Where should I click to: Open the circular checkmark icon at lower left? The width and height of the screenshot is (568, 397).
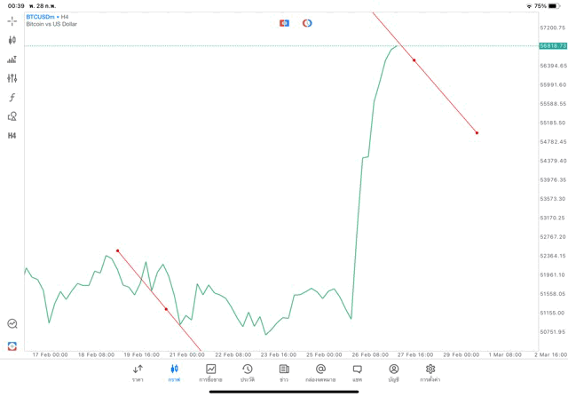coord(12,324)
